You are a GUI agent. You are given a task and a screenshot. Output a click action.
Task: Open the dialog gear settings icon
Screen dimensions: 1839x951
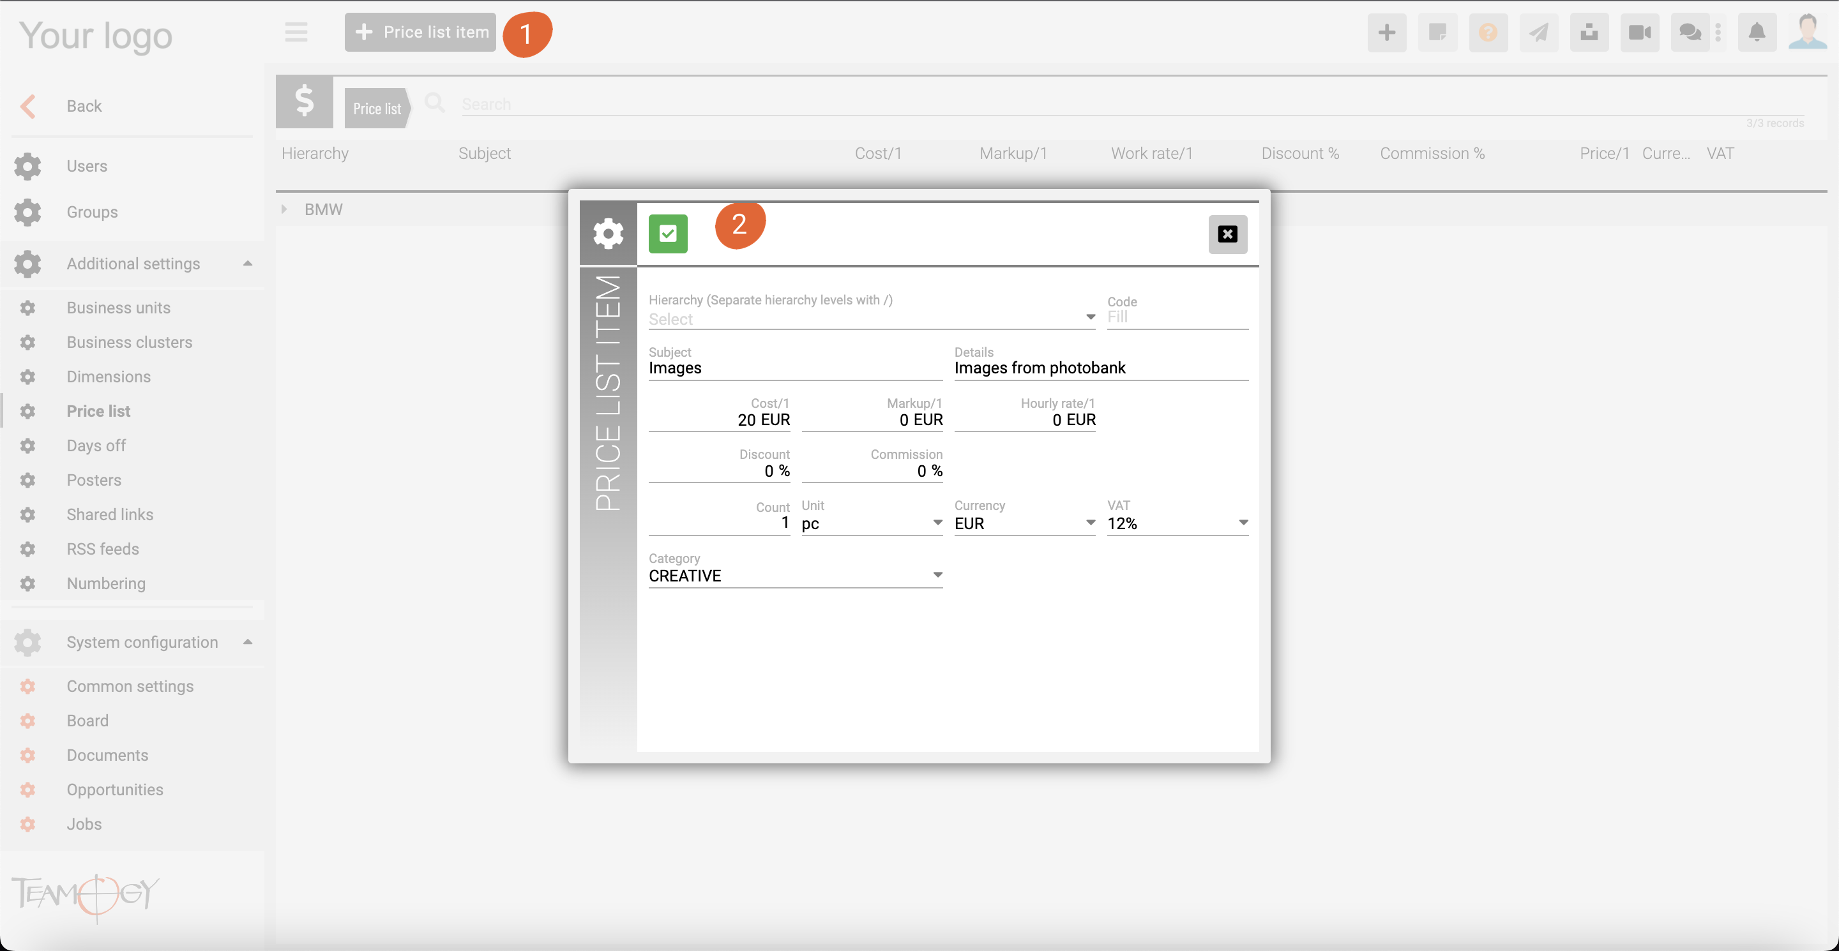(x=609, y=234)
